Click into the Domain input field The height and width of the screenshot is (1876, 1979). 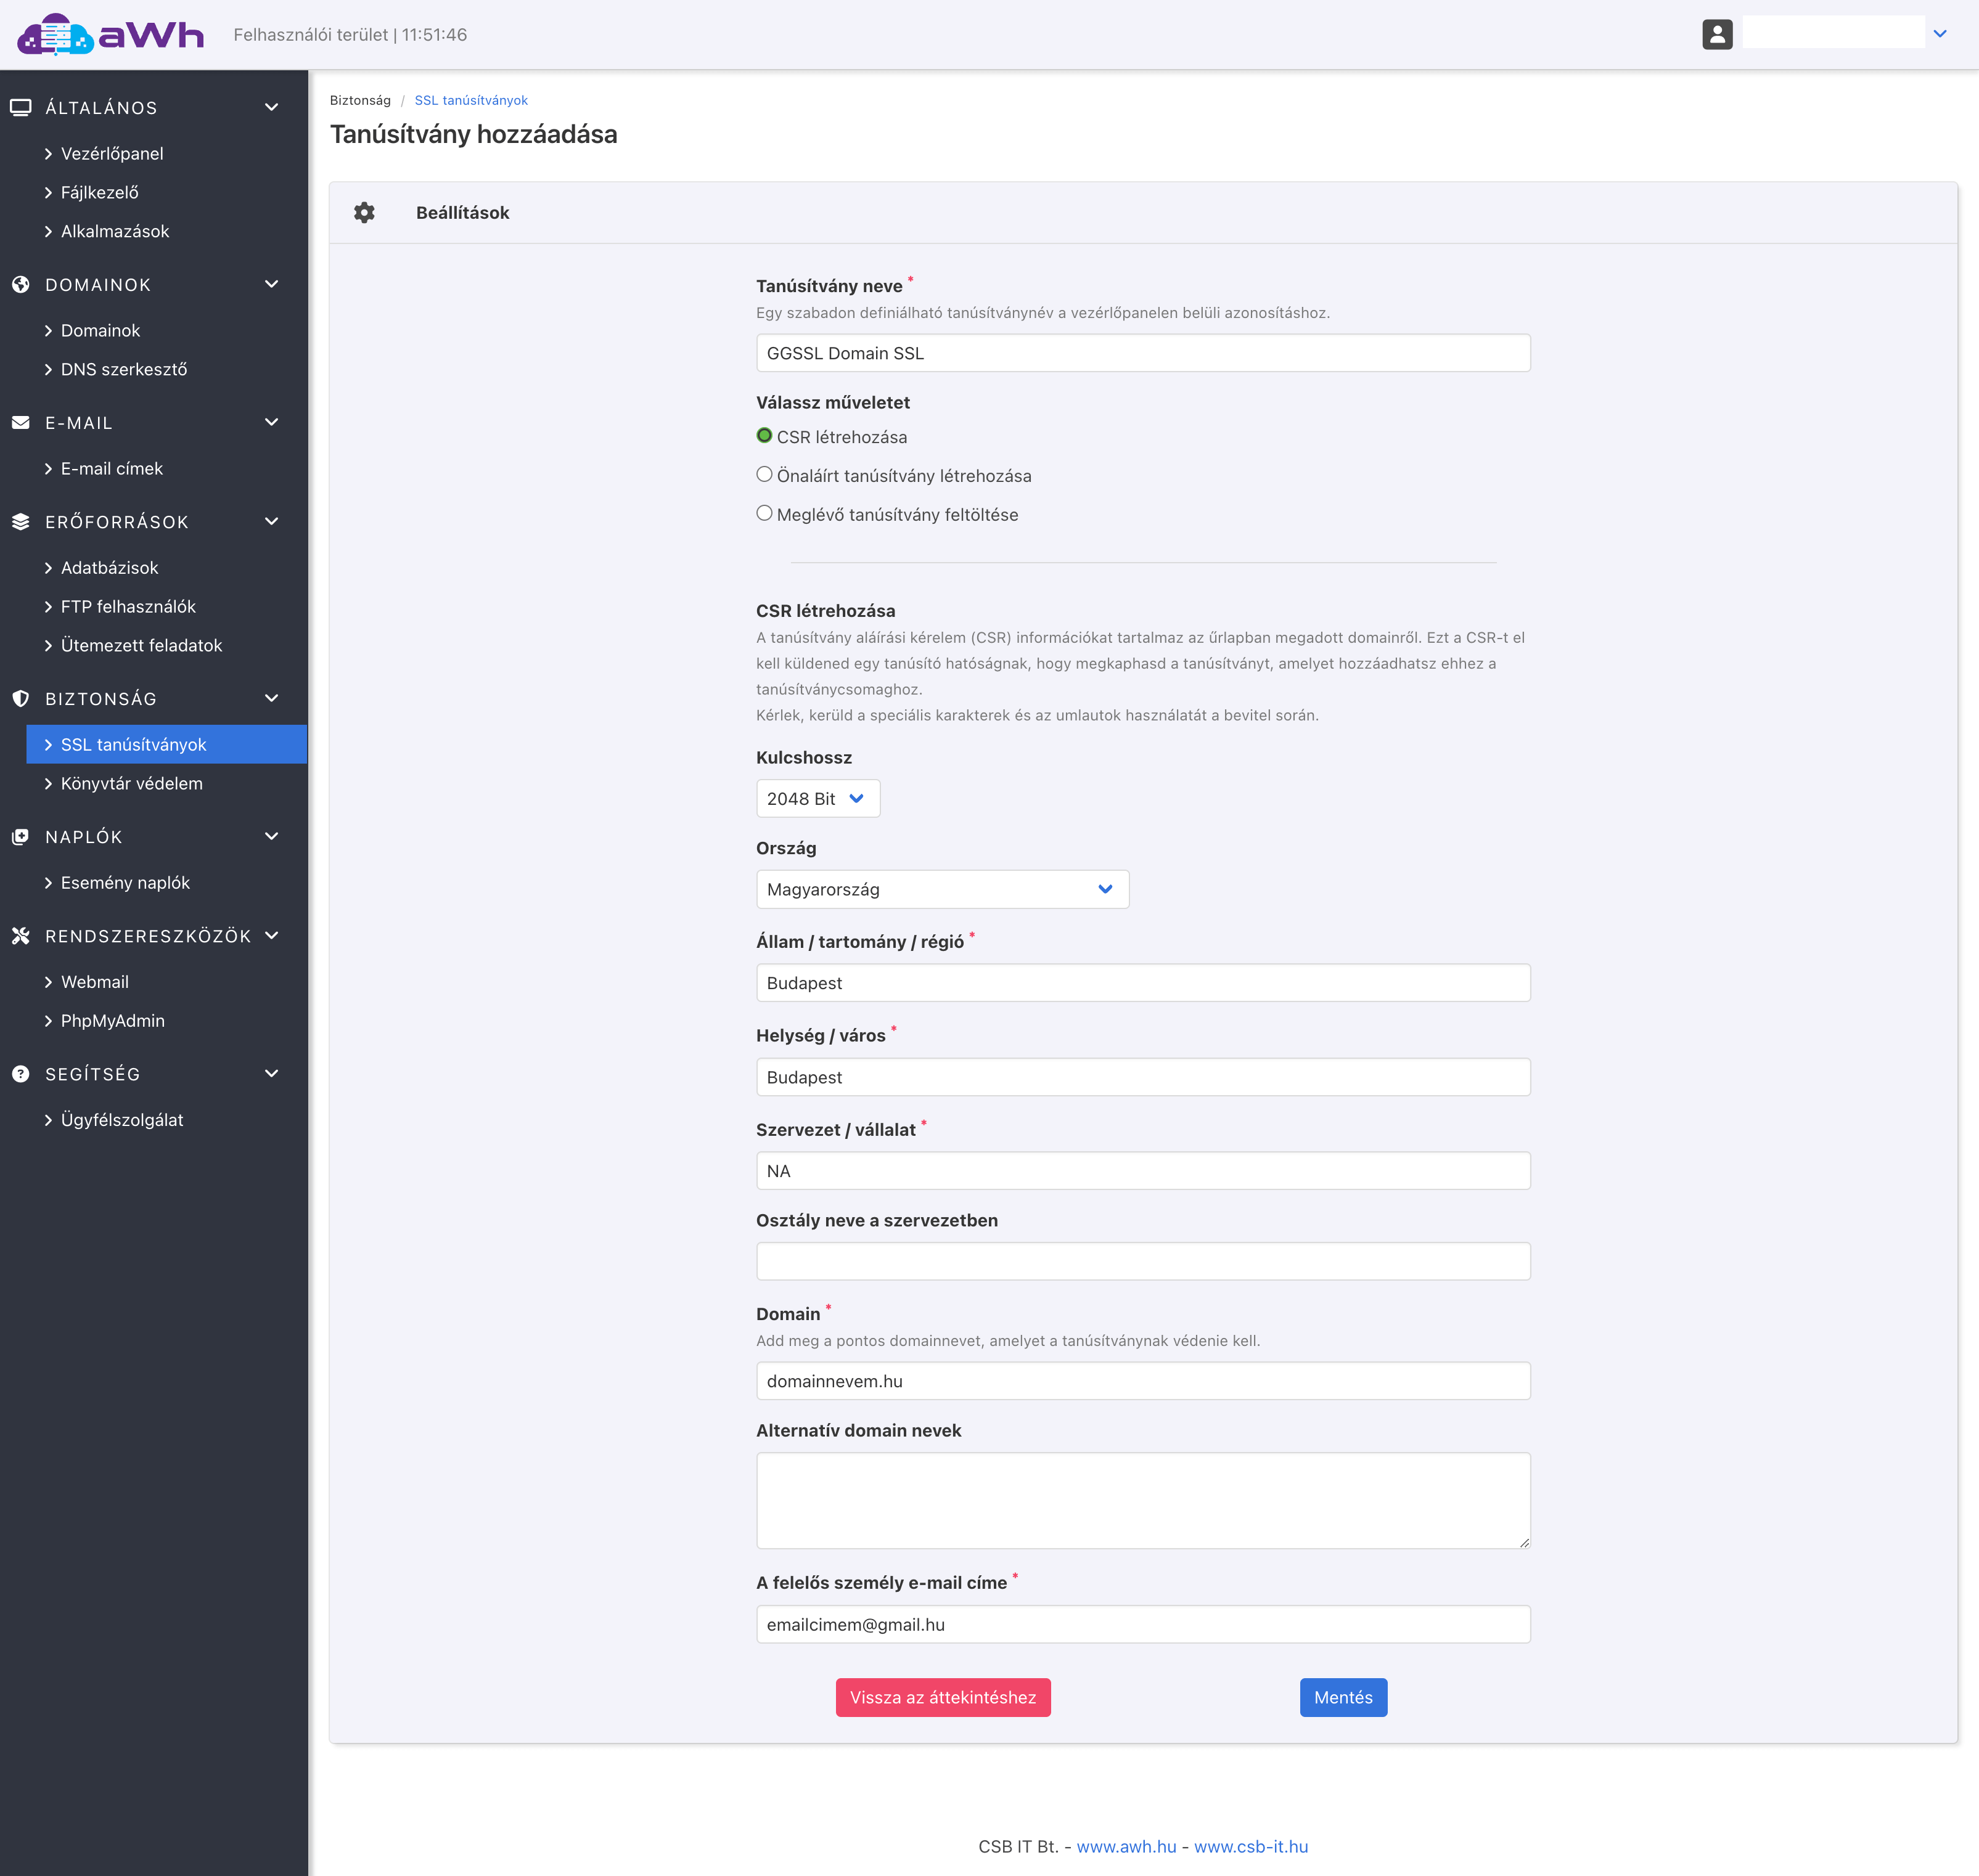coord(1142,1381)
